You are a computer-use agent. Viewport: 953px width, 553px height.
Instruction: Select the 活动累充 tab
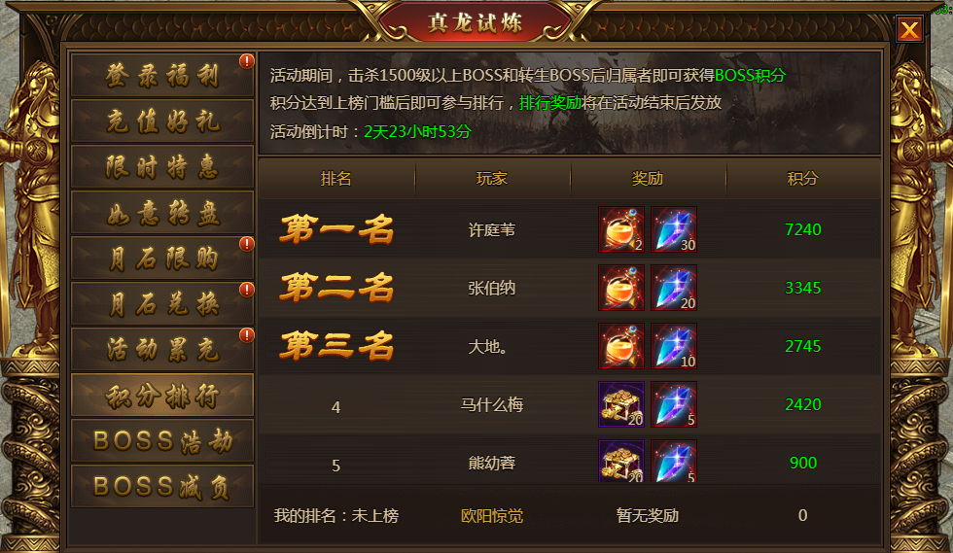(x=162, y=350)
